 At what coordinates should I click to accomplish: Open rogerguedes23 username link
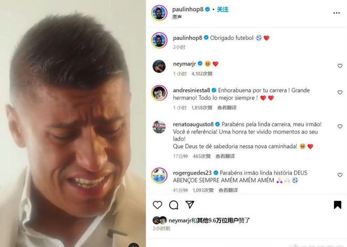click(192, 173)
